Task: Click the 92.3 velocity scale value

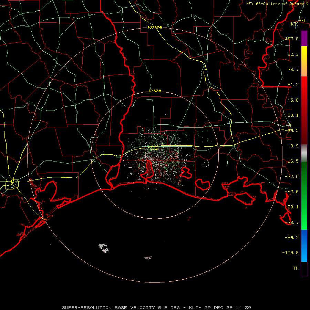Action: 293,54
